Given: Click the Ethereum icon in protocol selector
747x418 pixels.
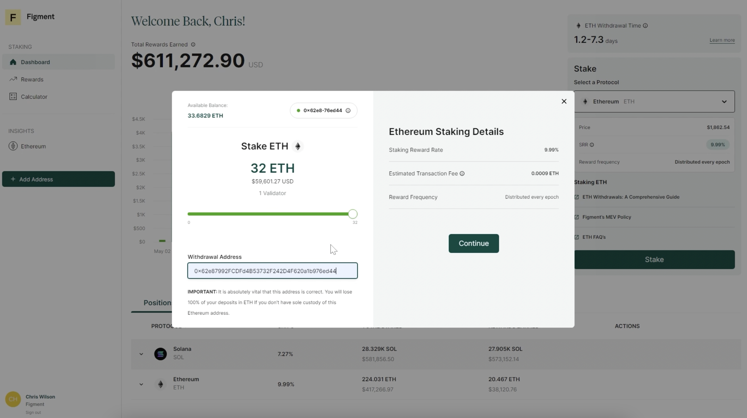Looking at the screenshot, I should coord(585,101).
